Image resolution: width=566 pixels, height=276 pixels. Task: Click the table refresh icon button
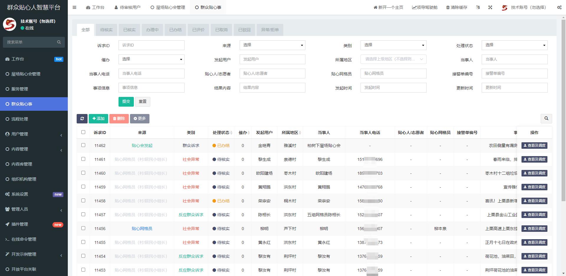click(82, 118)
